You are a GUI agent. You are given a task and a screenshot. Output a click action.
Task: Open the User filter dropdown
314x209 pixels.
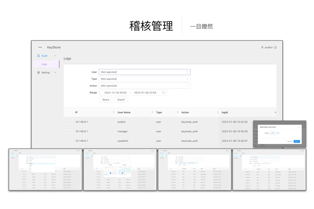(x=144, y=72)
